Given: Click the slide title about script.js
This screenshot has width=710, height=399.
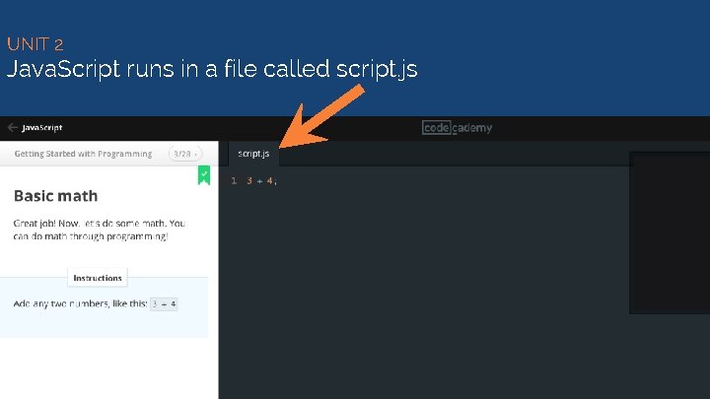Looking at the screenshot, I should (212, 69).
